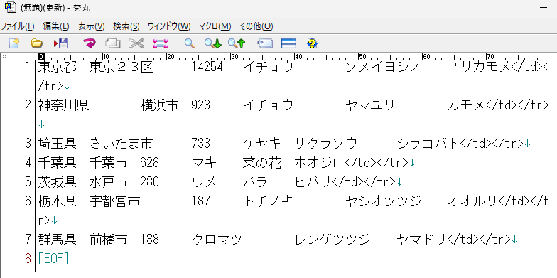Screen dimensions: 557x278
Task: Click the text 群馬県
Action: [57, 240]
